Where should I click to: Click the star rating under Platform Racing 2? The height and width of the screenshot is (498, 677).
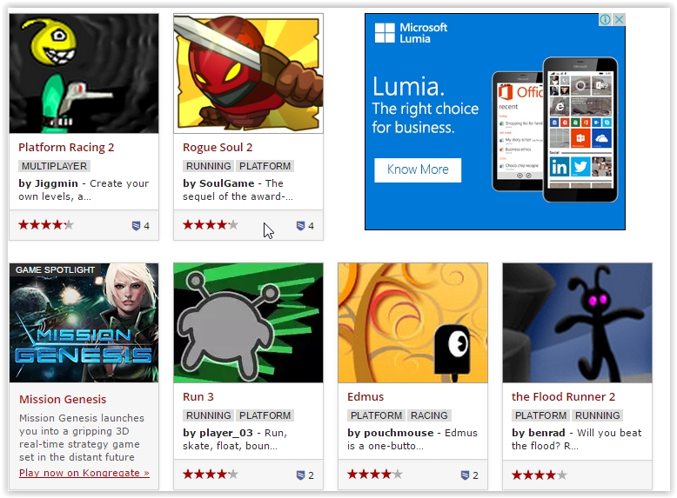[x=46, y=224]
